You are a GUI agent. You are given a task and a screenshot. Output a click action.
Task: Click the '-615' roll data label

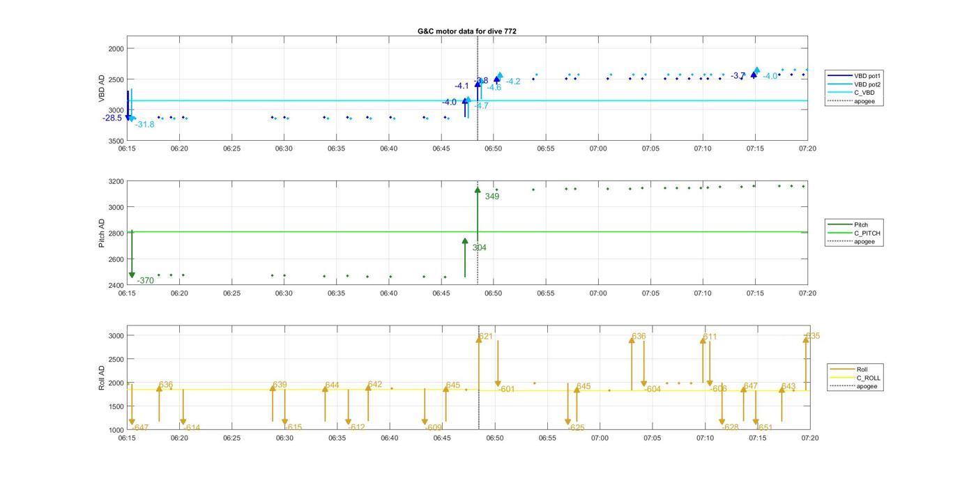293,427
